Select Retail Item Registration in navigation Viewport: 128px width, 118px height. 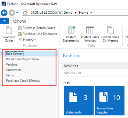pos(22,59)
